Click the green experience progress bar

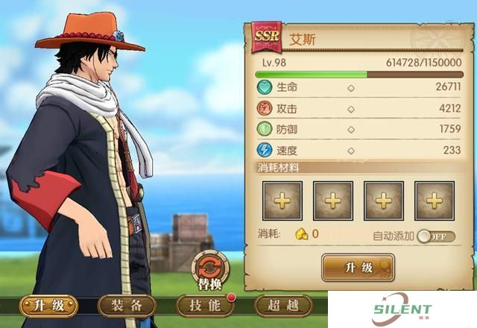click(x=359, y=75)
